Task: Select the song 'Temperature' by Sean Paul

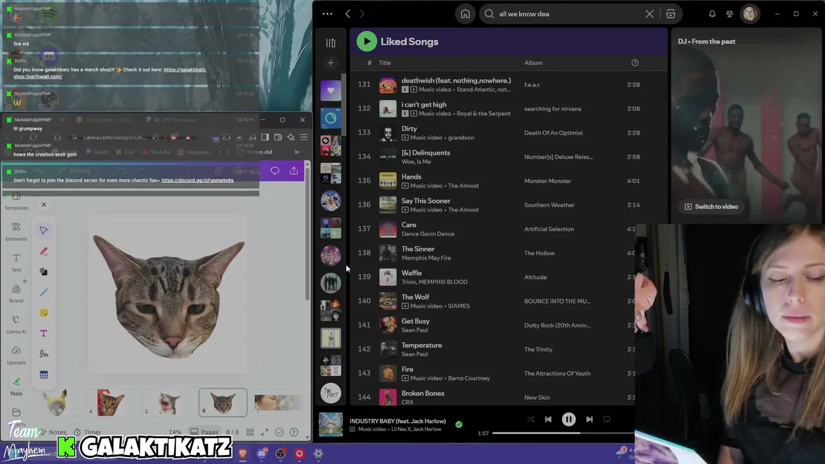Action: [422, 345]
